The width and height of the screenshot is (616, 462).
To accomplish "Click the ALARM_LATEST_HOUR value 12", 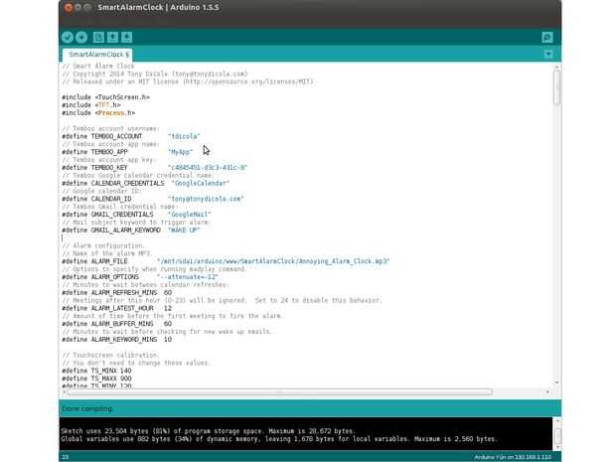I will [168, 308].
